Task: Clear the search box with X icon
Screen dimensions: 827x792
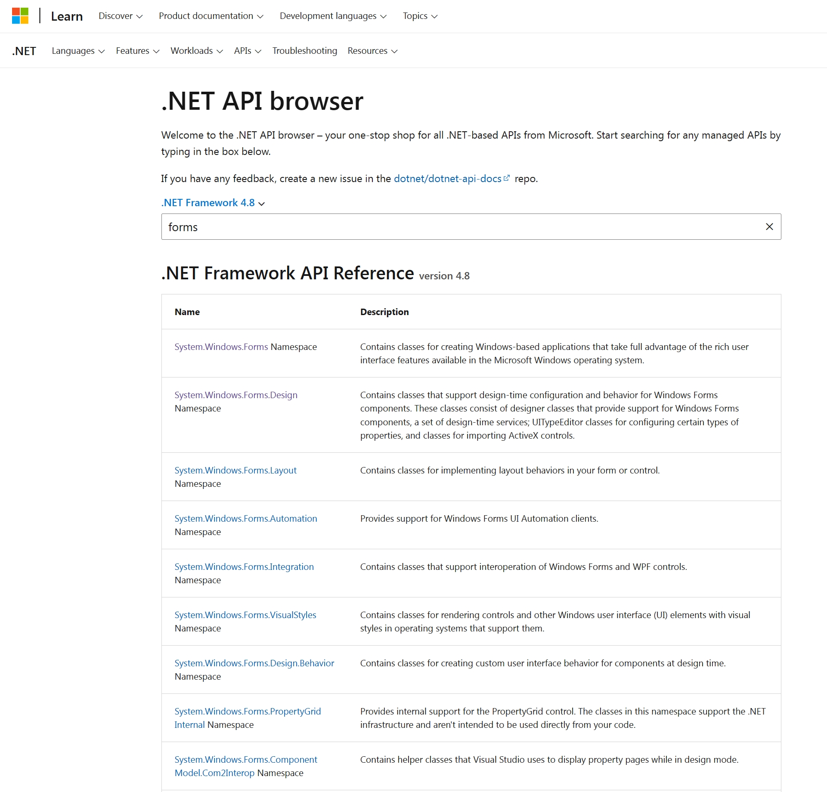Action: point(769,227)
